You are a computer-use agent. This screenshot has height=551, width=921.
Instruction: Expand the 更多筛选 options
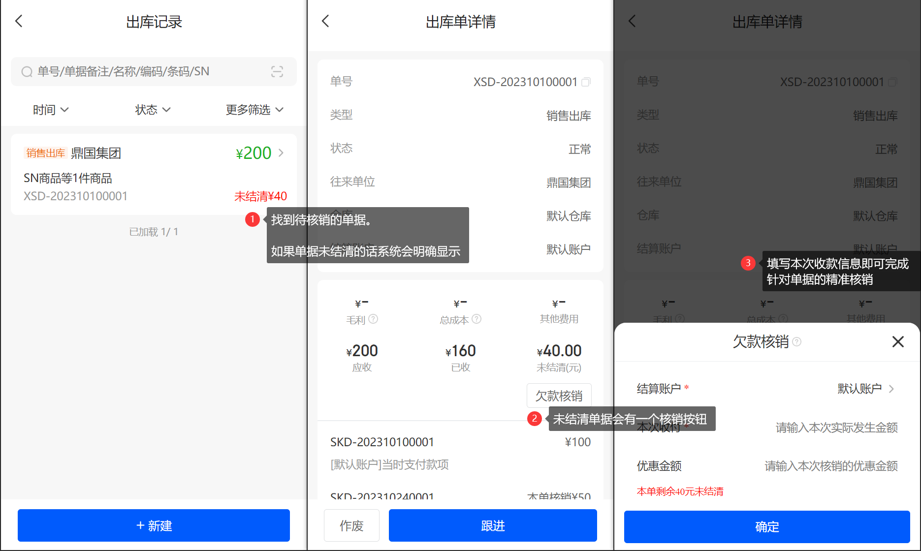point(254,110)
